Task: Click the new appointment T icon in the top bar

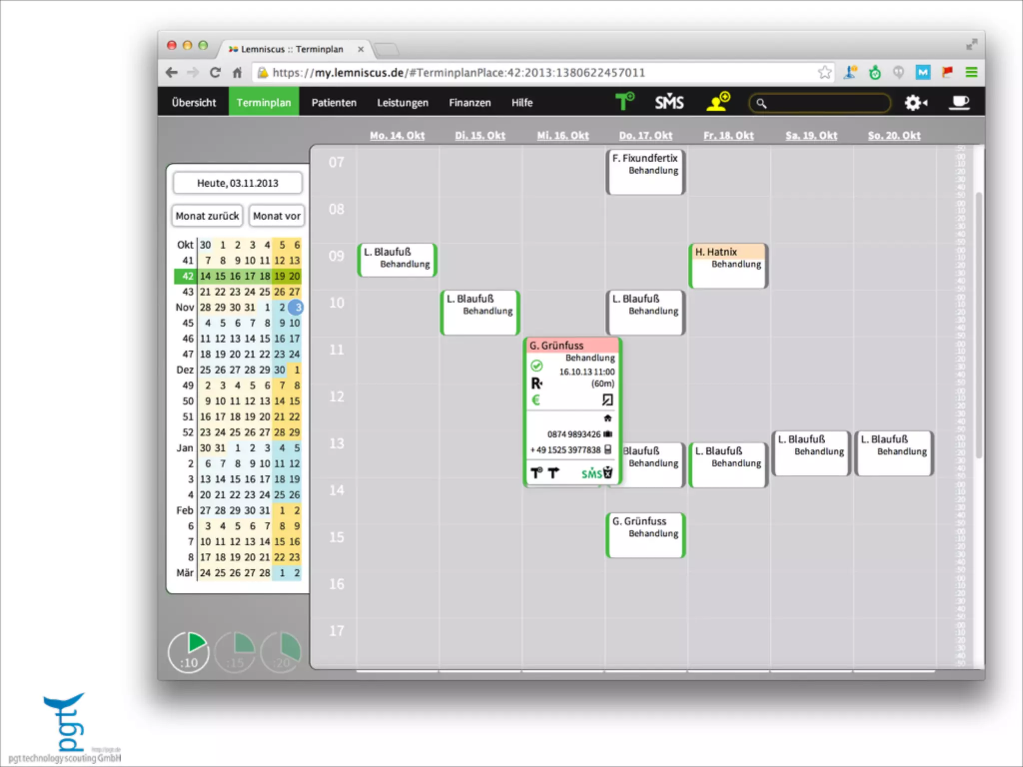Action: click(624, 101)
